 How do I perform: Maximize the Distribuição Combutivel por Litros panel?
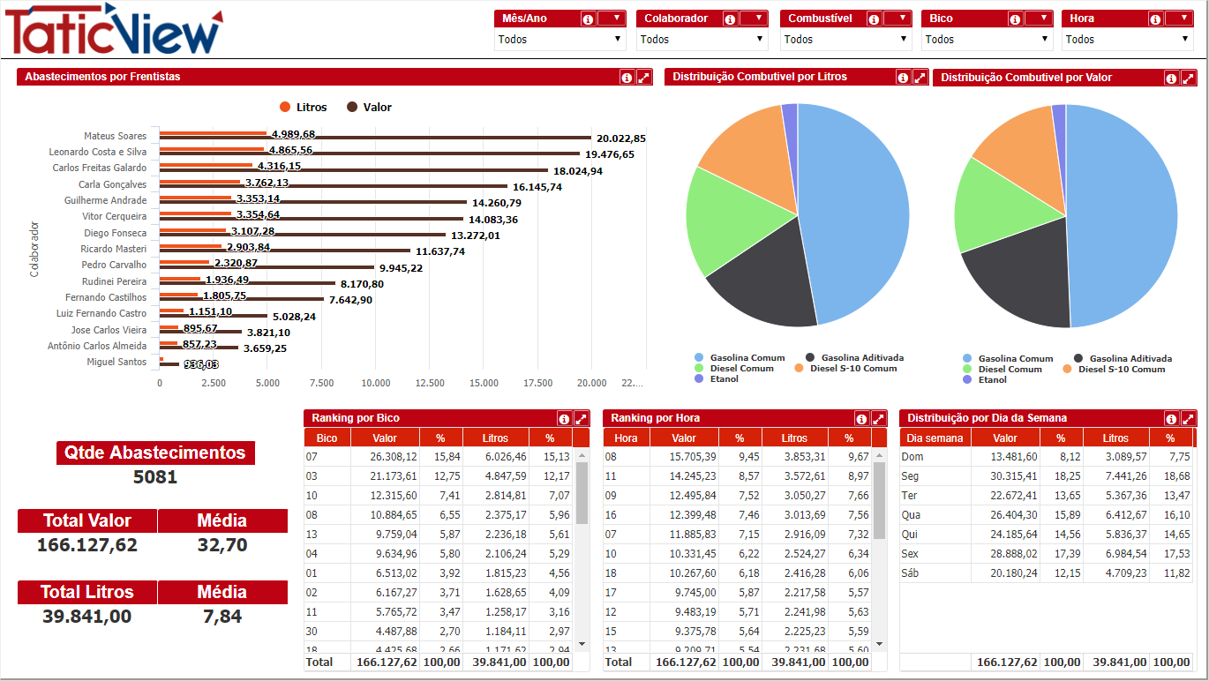click(x=920, y=78)
